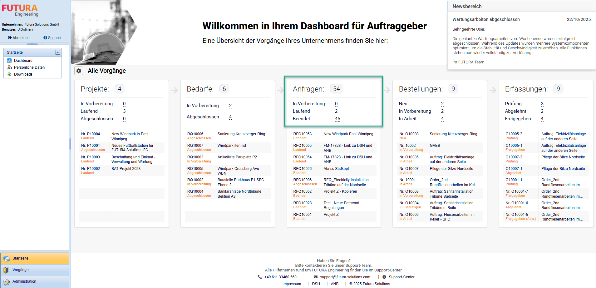Image resolution: width=596 pixels, height=288 pixels.
Task: Open the Impressum footer link
Action: coord(292,284)
